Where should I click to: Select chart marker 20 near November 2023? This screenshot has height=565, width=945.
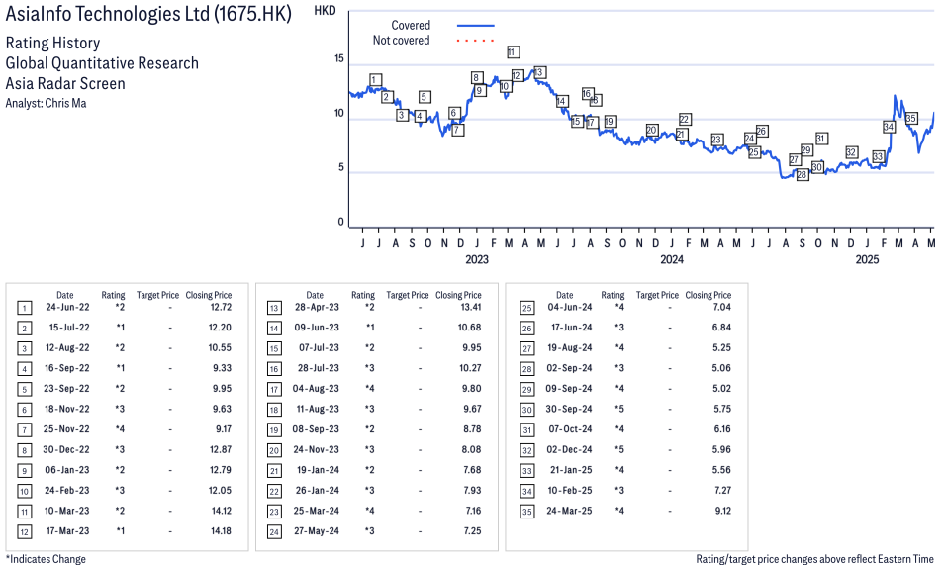651,130
